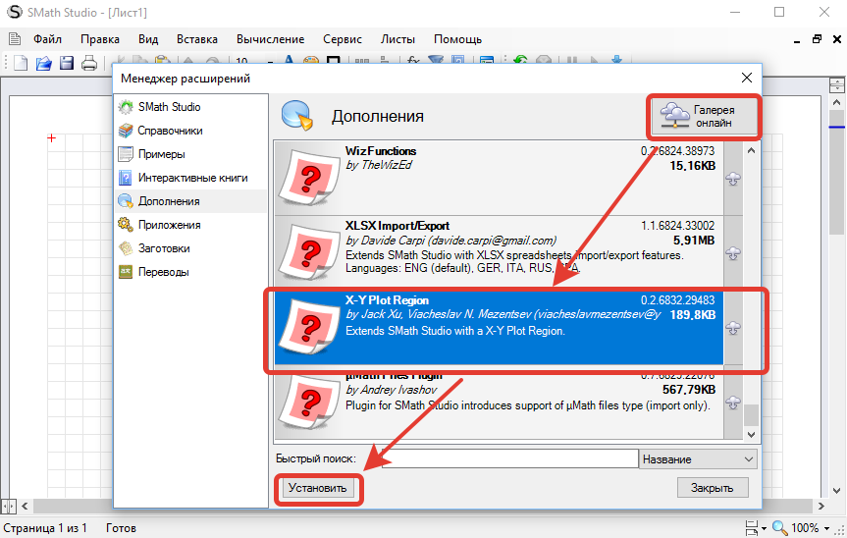Click the zoom magnifier icon in status bar

pos(779,528)
